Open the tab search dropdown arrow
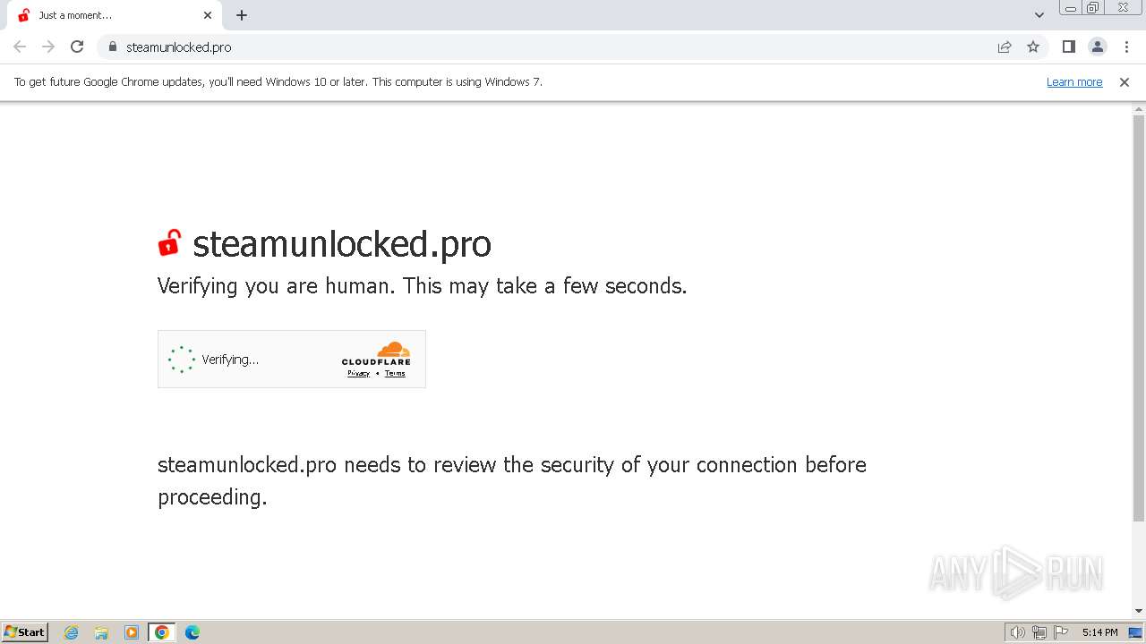The image size is (1146, 644). point(1039,15)
